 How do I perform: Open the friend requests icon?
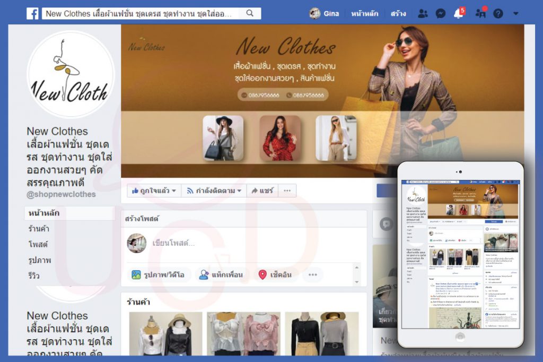tap(423, 14)
